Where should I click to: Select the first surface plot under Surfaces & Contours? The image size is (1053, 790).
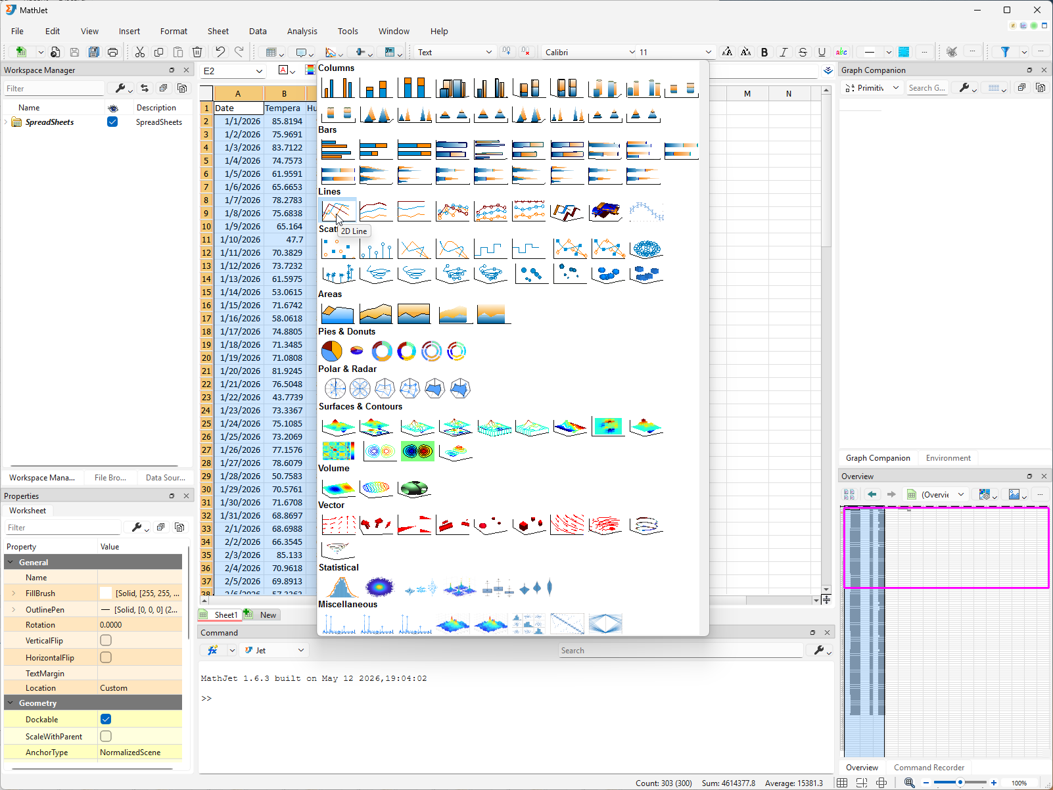coord(338,427)
